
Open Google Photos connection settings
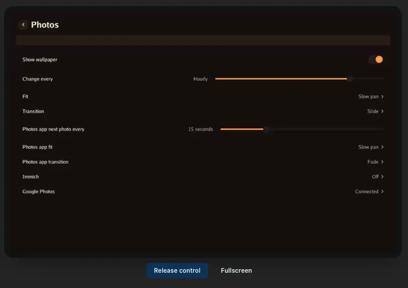203,192
